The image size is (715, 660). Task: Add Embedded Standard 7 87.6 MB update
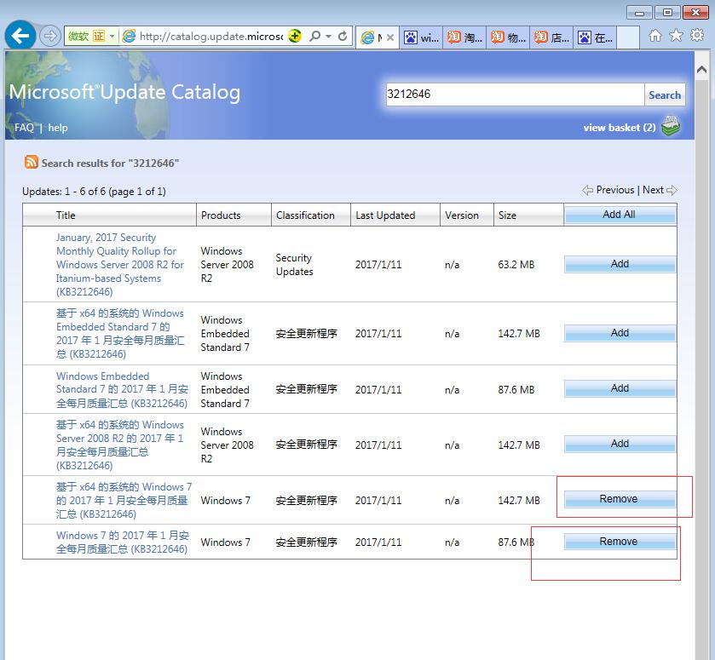click(x=620, y=388)
